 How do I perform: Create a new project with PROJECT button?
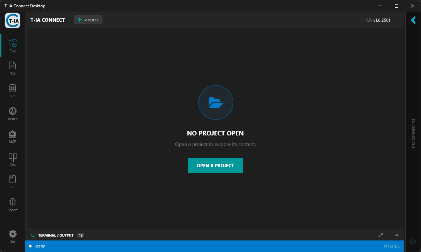[x=88, y=20]
